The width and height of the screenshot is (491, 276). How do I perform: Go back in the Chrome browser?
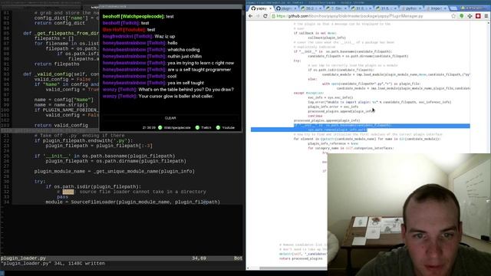251,16
